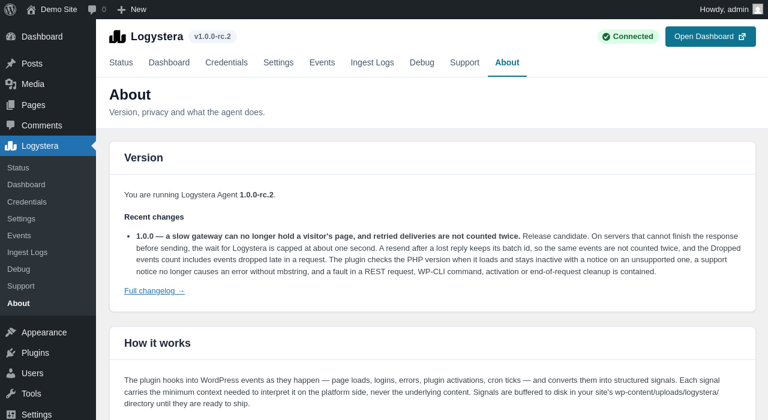Open Settings in Logystera submenu
This screenshot has height=420, width=768.
21,219
